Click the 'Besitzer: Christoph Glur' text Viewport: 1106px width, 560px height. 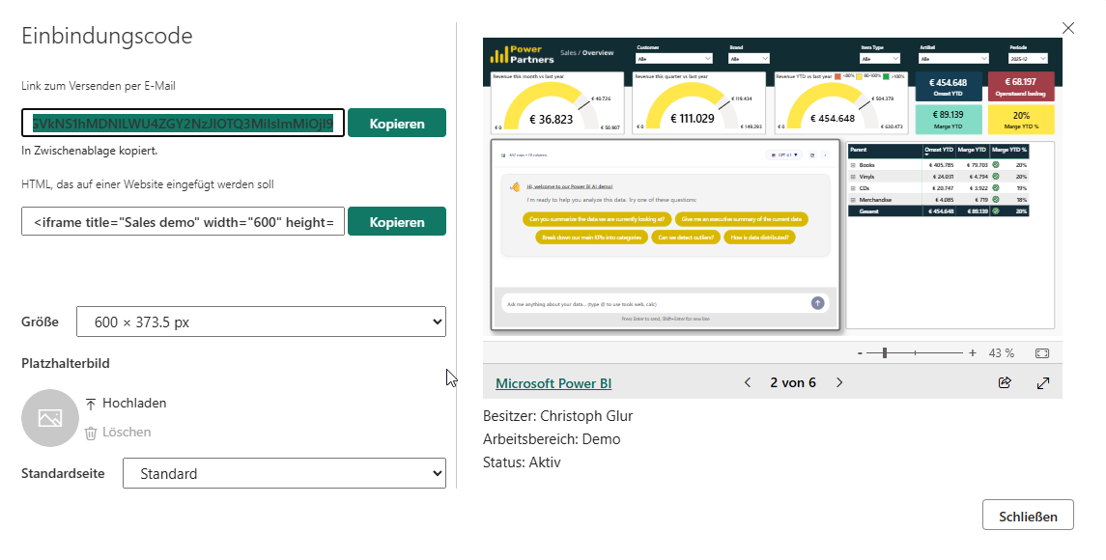tap(558, 416)
